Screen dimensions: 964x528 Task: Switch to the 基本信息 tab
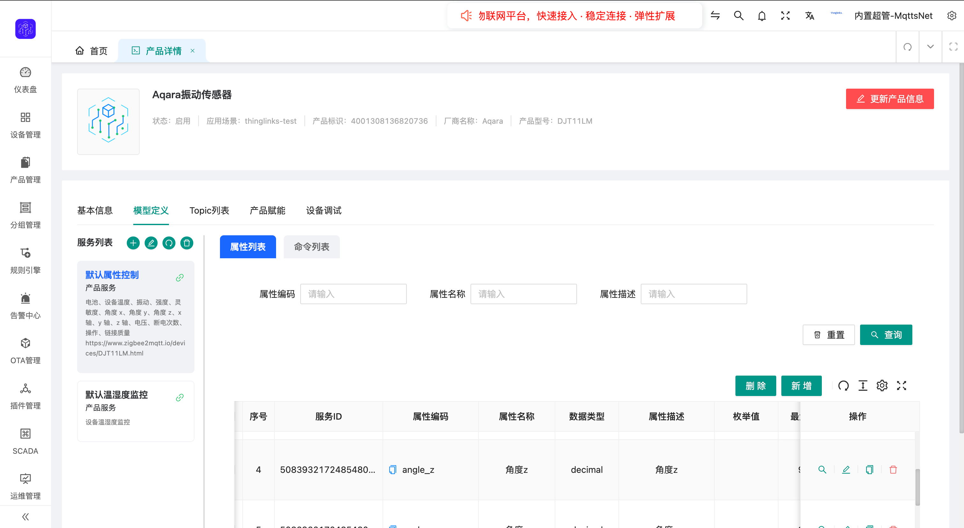[95, 211]
